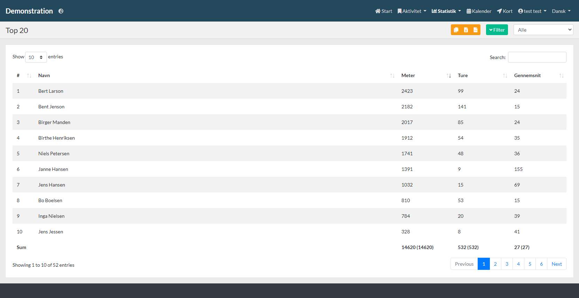Click the globe icon beside Demonstration
The width and height of the screenshot is (579, 298).
tap(61, 11)
